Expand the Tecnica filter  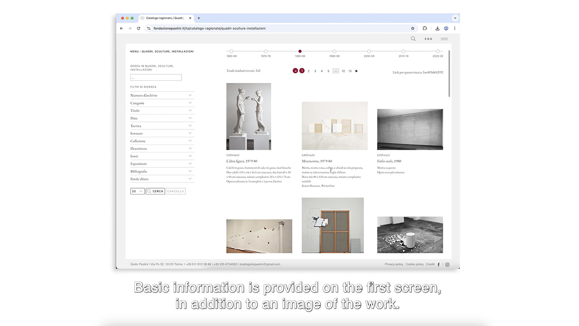162,125
